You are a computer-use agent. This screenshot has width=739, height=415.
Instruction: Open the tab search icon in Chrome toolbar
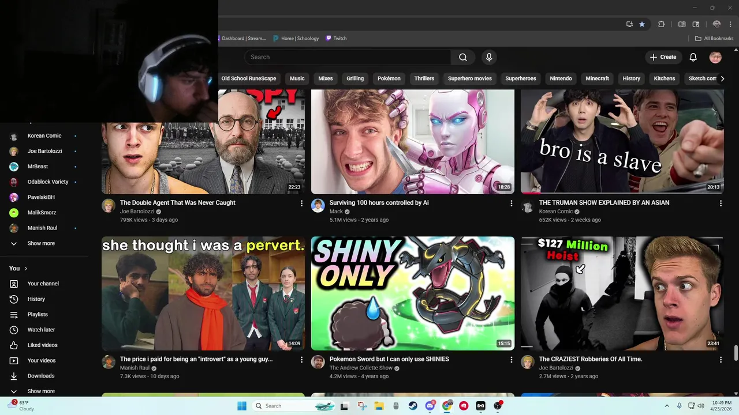point(696,24)
